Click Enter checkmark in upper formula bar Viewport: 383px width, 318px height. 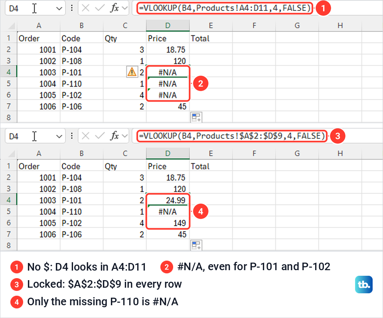click(100, 8)
